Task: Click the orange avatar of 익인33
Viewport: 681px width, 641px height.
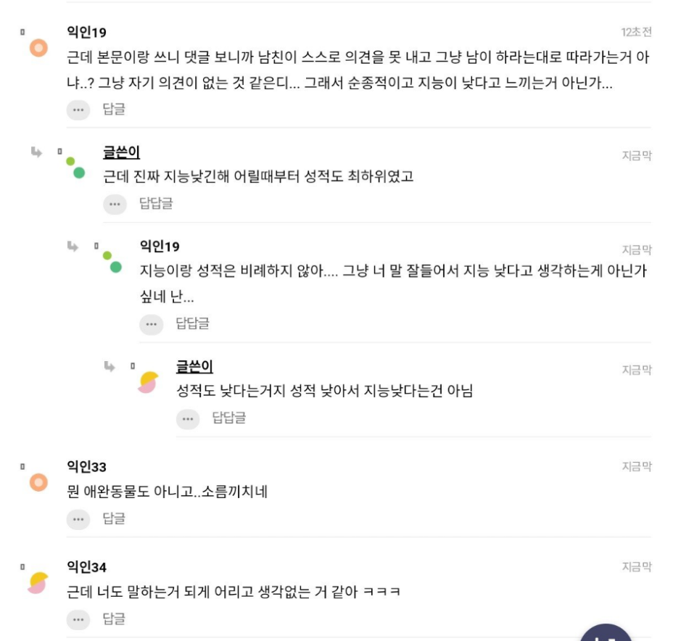Action: tap(38, 483)
